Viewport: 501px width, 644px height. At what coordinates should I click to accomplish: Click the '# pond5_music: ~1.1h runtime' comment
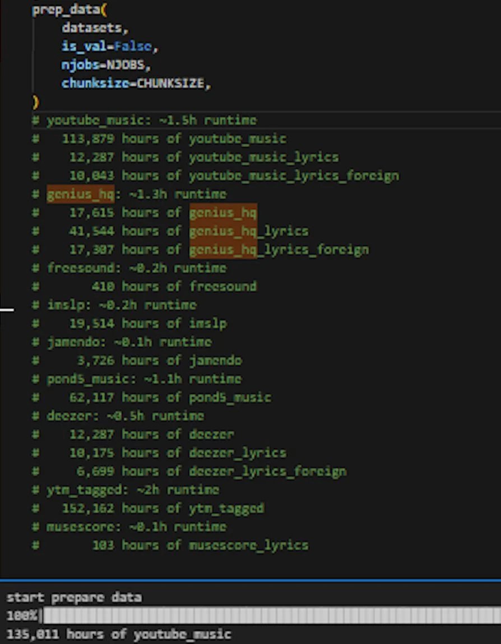[x=137, y=379]
